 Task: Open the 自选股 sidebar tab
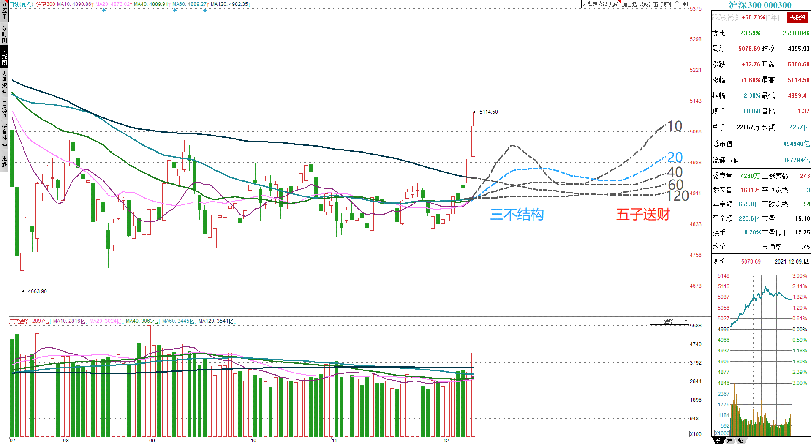(4, 109)
